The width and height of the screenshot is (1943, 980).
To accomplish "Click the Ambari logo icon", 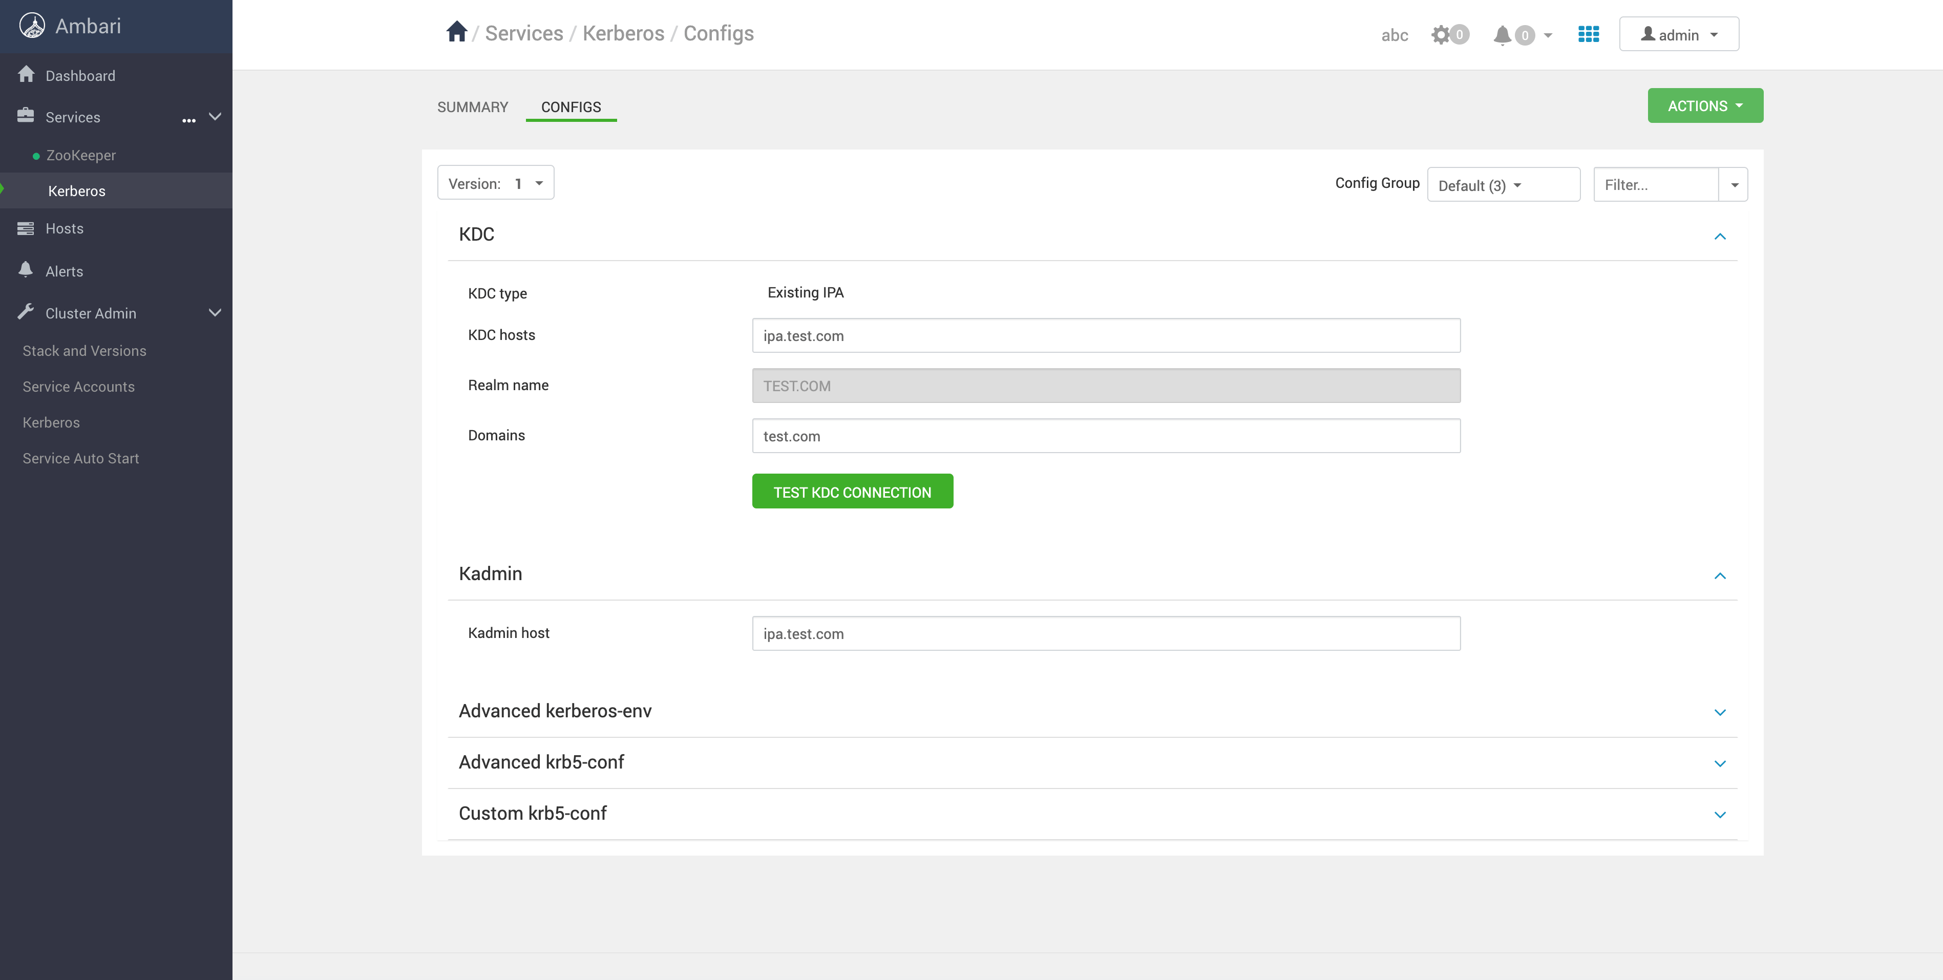I will (32, 26).
